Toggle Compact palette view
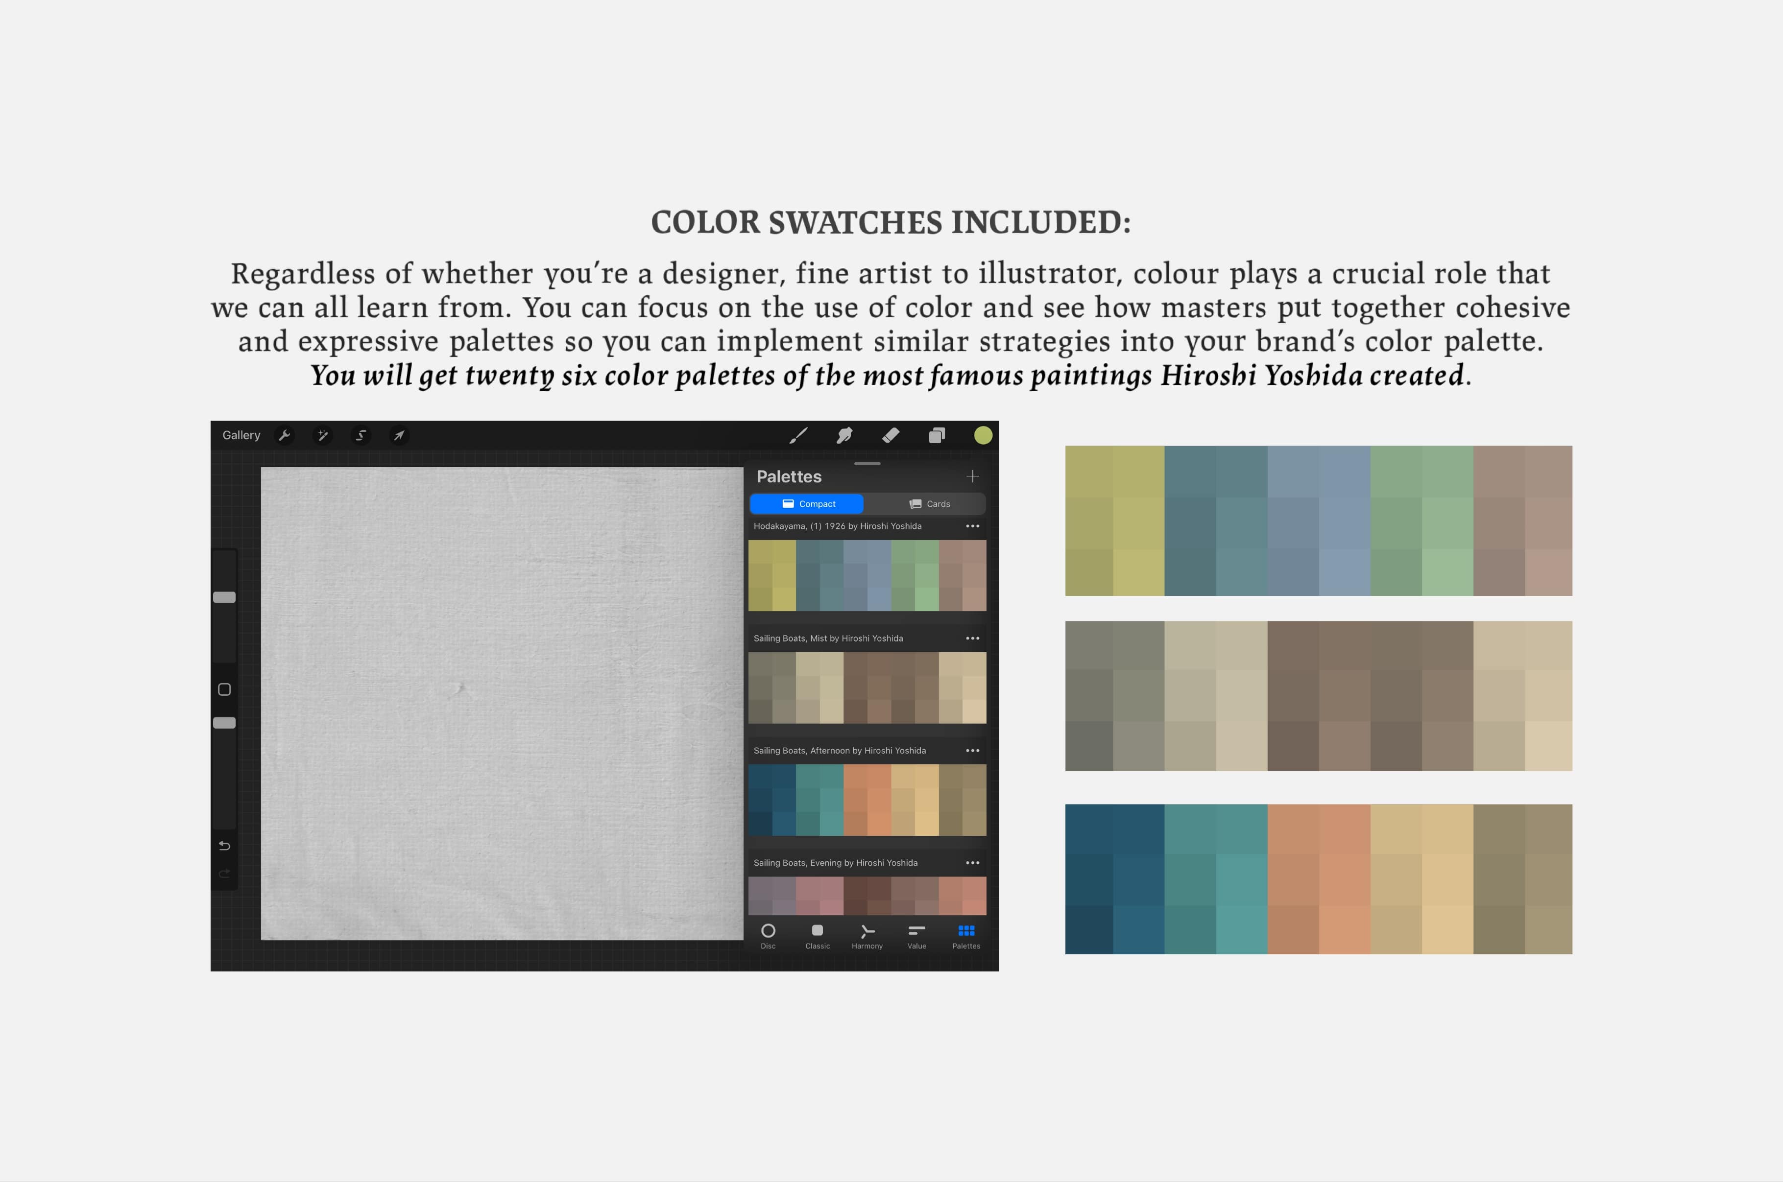Screen dimensions: 1783x1182 coord(806,502)
